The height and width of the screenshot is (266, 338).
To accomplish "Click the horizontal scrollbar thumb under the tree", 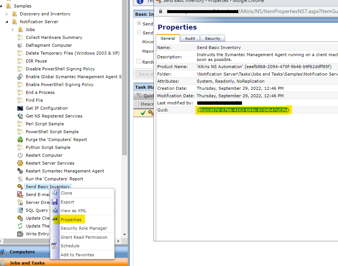I will tap(26, 241).
